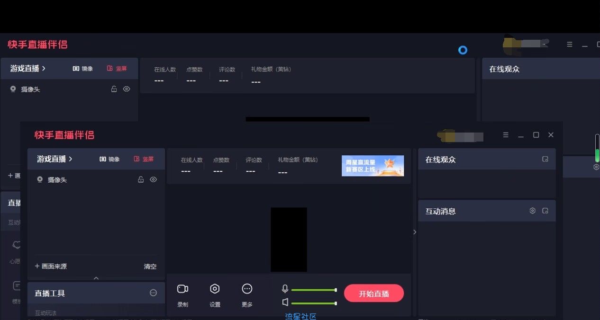
Task: Click 心愿 heart icon in back window
Action: (17, 245)
